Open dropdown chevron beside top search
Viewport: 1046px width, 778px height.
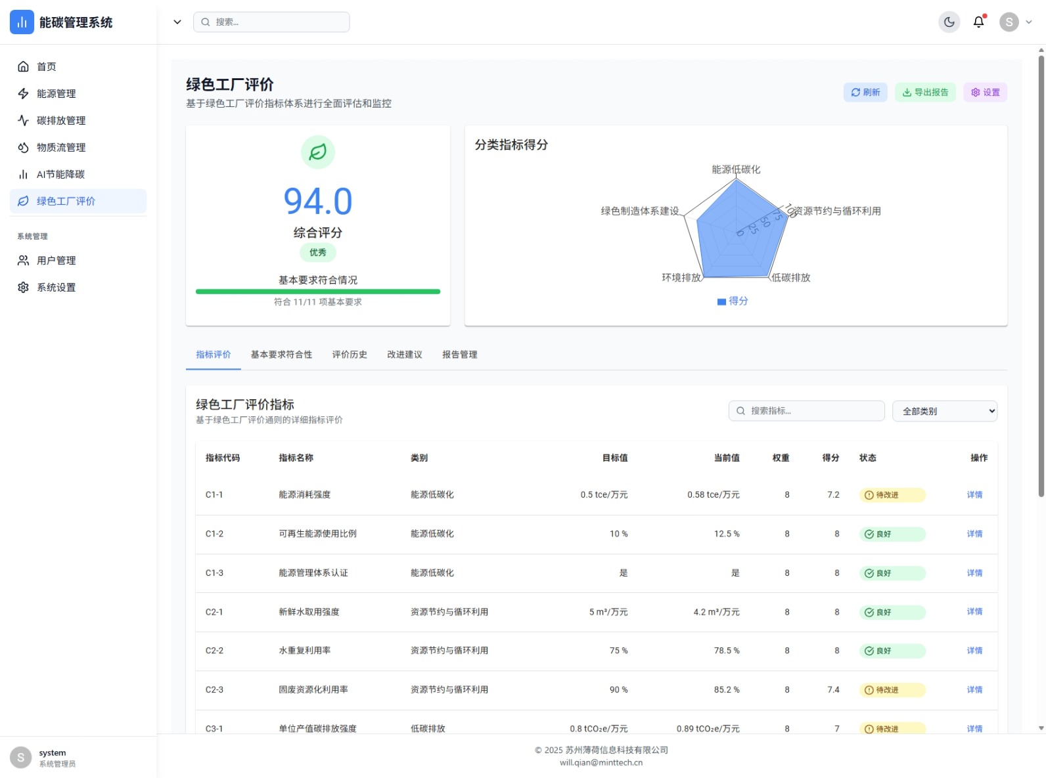coord(177,22)
